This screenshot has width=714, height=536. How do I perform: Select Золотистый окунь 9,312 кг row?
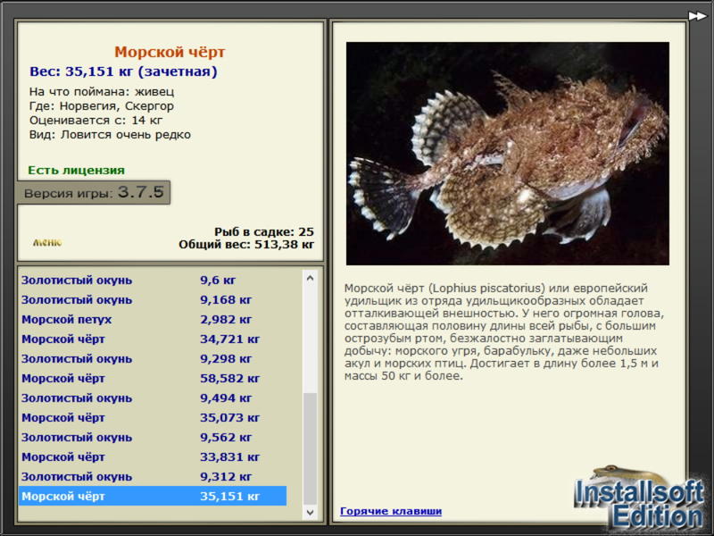pos(153,476)
